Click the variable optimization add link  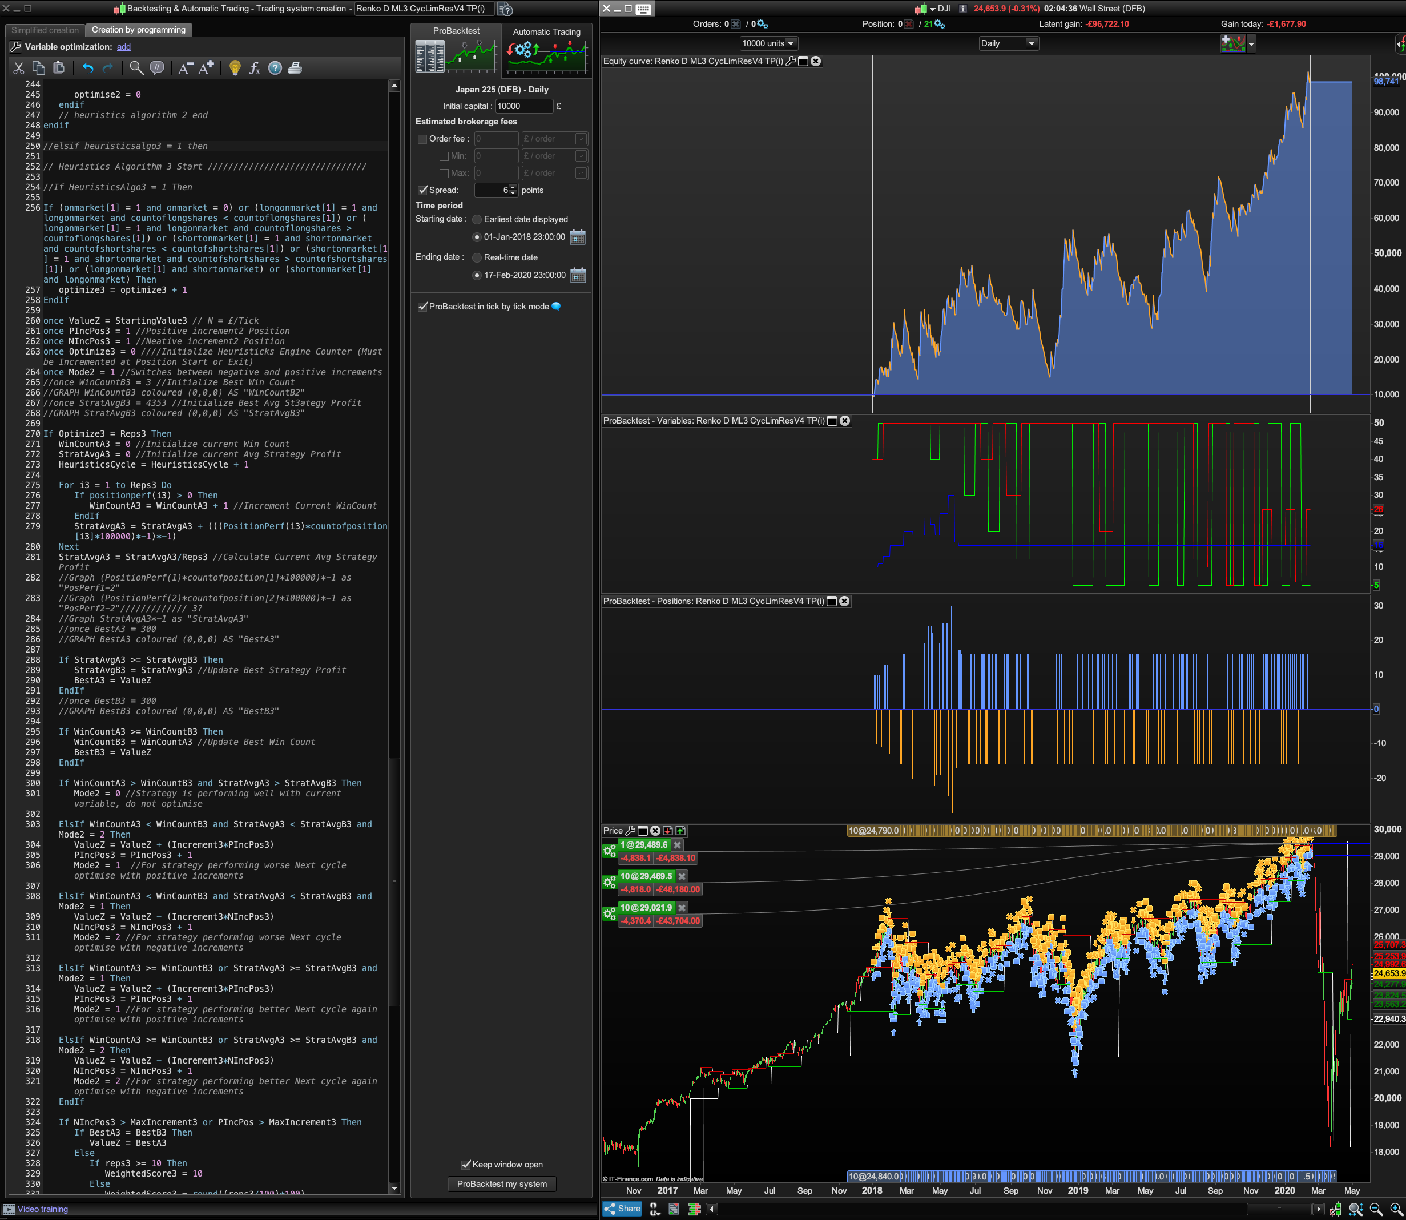[x=124, y=47]
